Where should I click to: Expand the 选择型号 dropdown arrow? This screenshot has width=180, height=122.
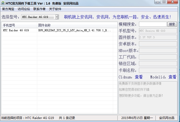[57, 17]
